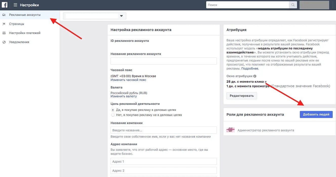Click the administrator avatar thumbnail
This screenshot has width=336, height=177.
(x=230, y=130)
